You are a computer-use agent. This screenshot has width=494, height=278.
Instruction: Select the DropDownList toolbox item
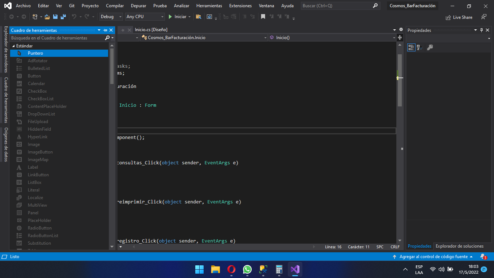click(59, 114)
